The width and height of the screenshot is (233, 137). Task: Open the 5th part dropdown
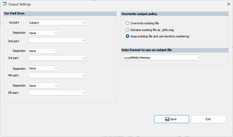click(x=57, y=93)
